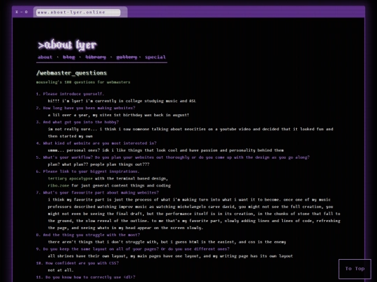Click the /webmaster_questions heading
Image resolution: width=377 pixels, height=282 pixels.
(71, 73)
